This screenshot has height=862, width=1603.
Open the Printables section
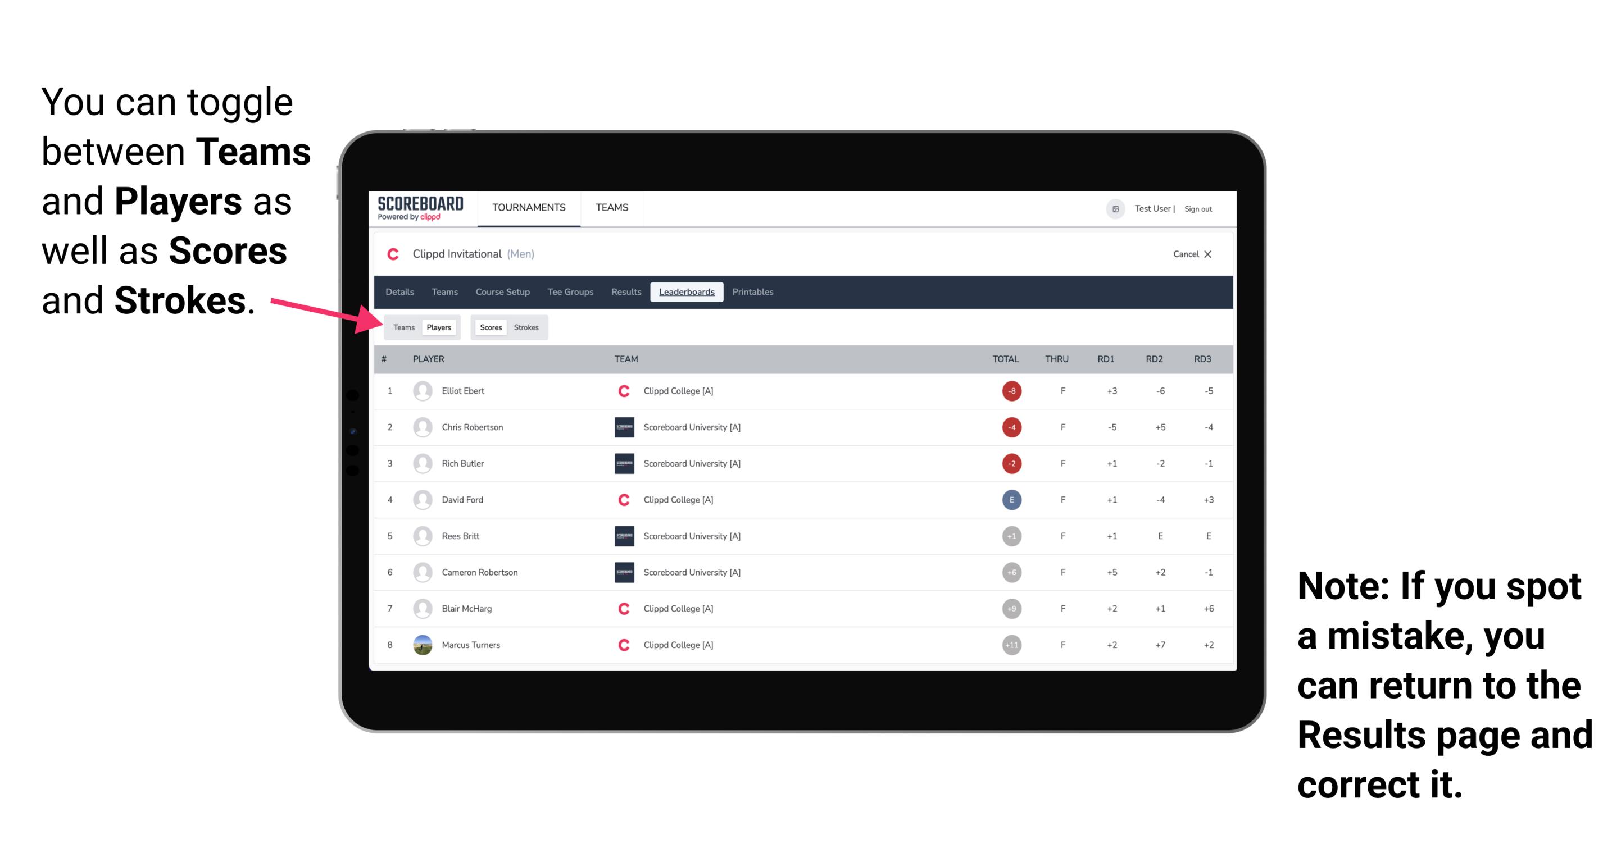[753, 292]
